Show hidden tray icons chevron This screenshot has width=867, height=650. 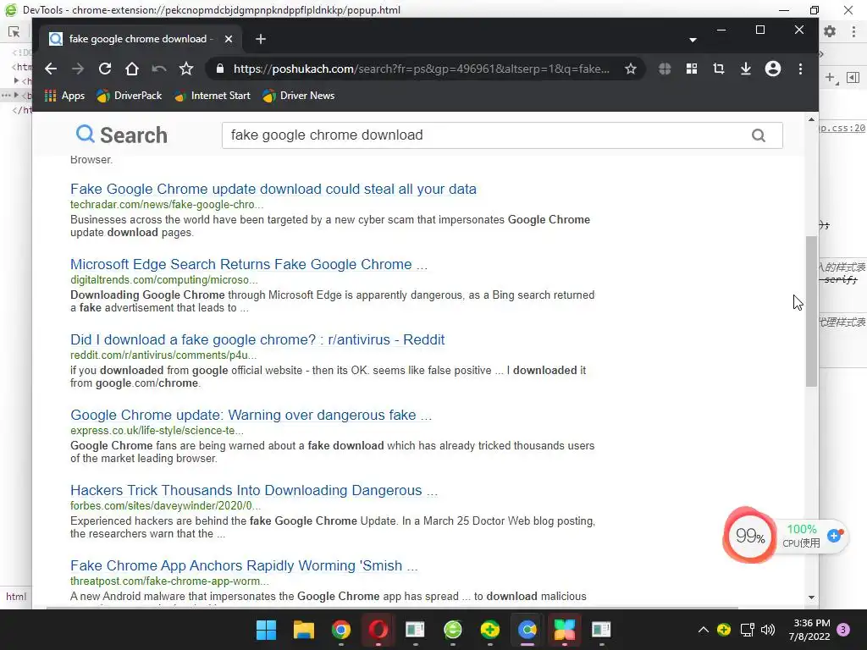point(704,630)
